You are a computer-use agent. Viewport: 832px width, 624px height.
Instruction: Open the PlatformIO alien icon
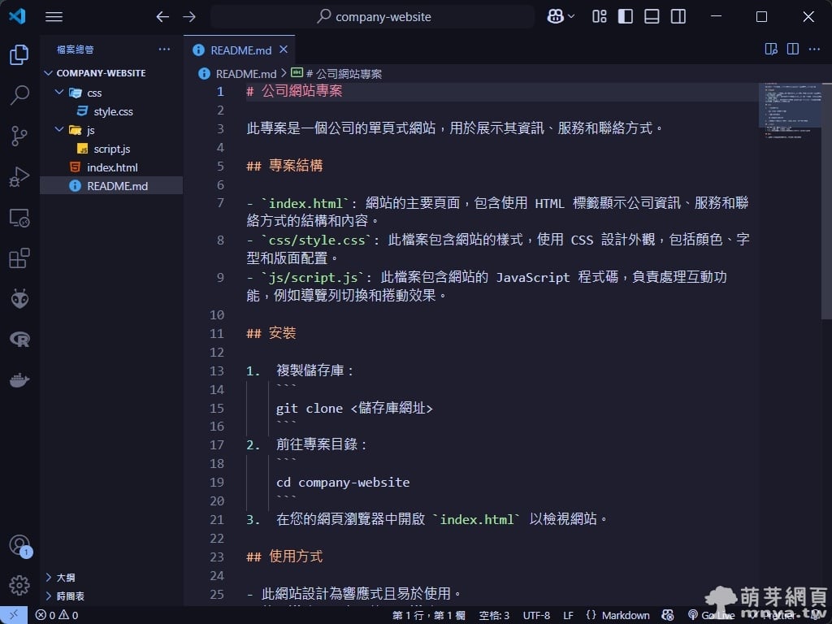click(x=19, y=299)
